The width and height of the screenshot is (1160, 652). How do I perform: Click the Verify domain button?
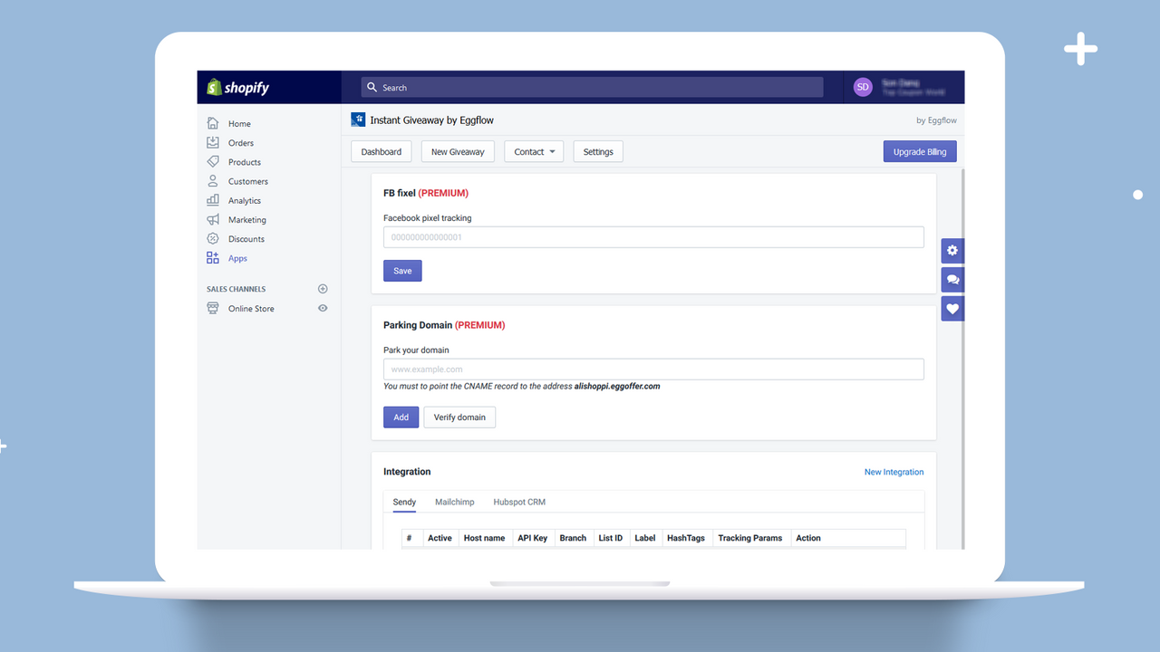pos(459,417)
